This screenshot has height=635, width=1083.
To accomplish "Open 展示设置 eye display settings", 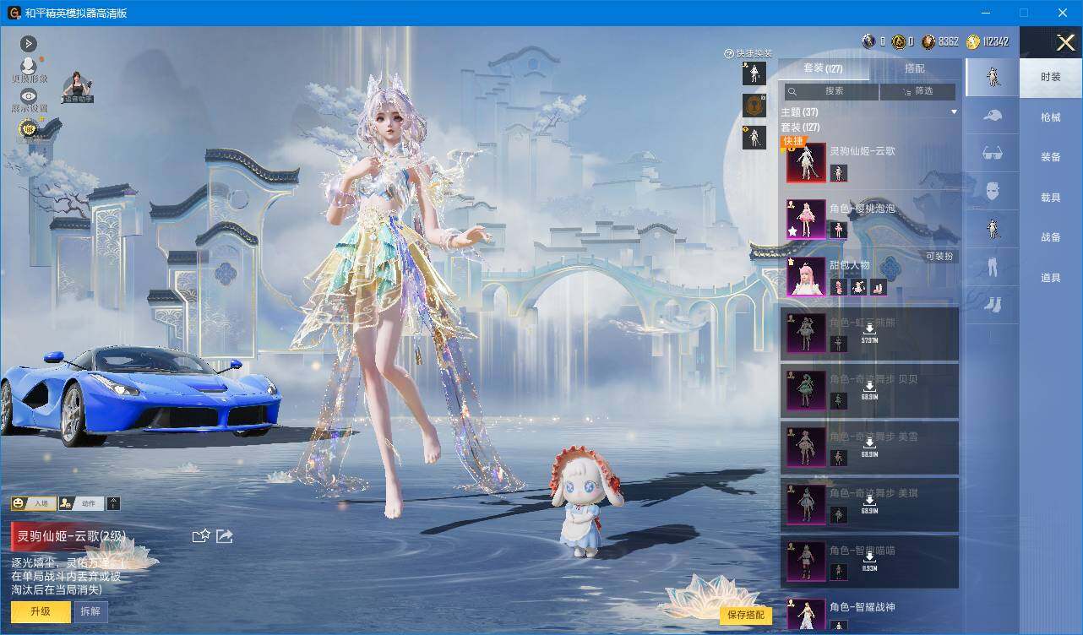I will [29, 96].
